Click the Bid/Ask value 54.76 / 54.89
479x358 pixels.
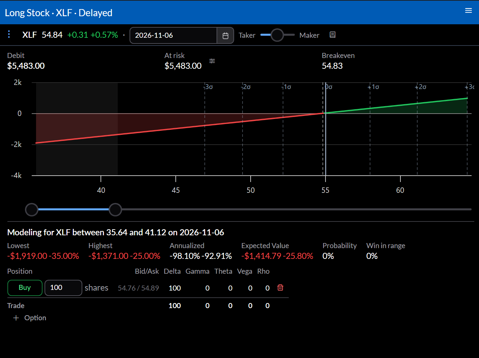138,288
